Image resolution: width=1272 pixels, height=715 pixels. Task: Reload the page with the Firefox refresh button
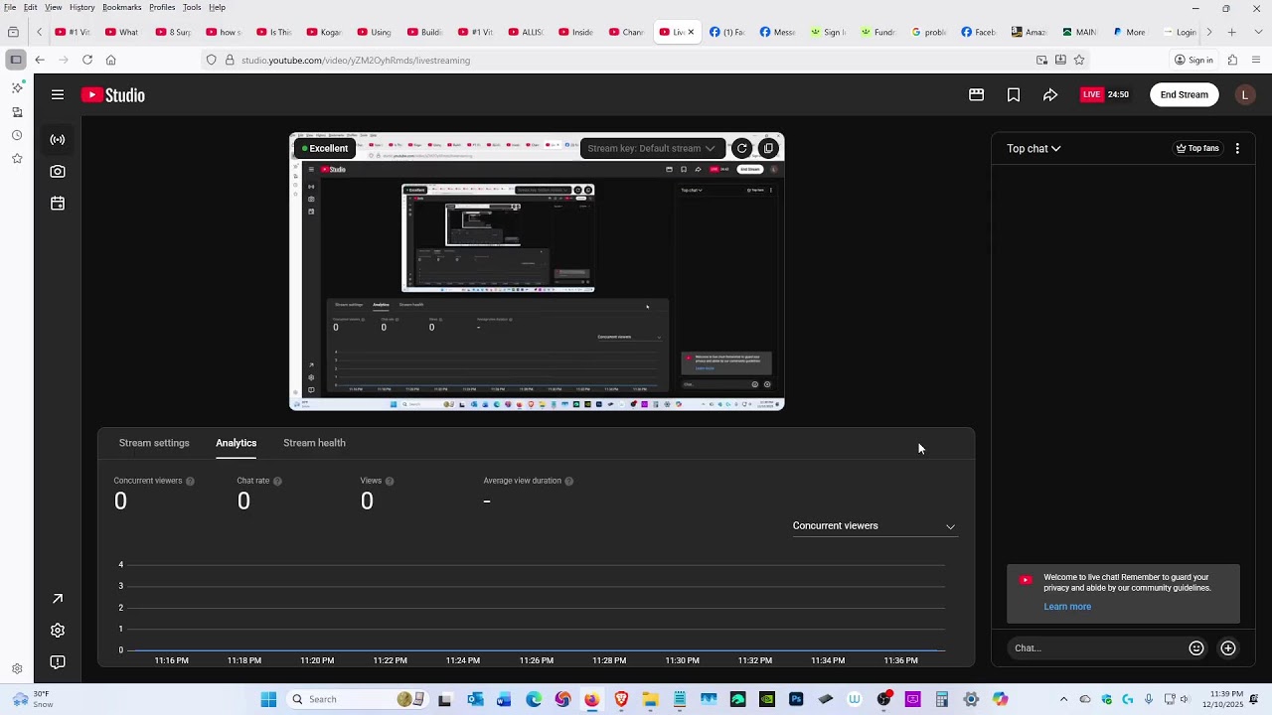tap(87, 61)
